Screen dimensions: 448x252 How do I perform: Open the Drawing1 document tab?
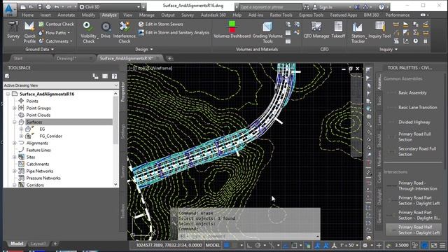coord(66,58)
